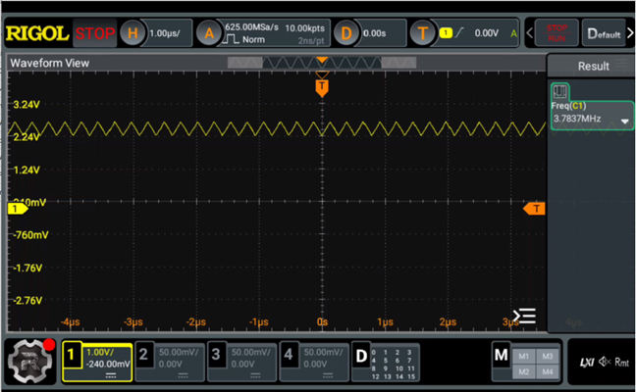Screen dimensions: 636x392
Task: Expand the Freq(C1) result dropdown arrow
Action: pos(624,122)
